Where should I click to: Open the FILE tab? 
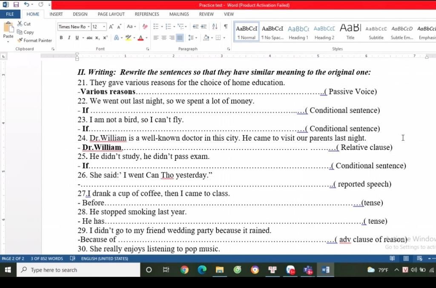[10, 14]
